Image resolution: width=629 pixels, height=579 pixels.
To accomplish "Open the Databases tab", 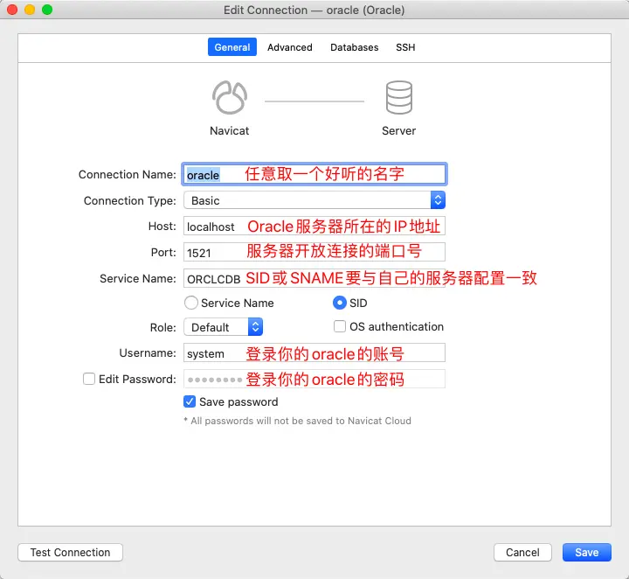I will tap(354, 47).
